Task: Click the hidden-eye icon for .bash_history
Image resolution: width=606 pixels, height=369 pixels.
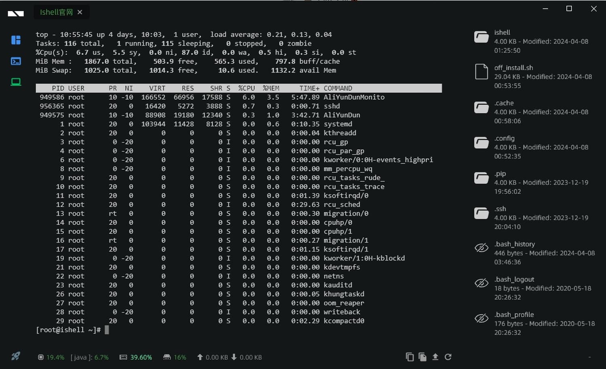Action: tap(481, 247)
